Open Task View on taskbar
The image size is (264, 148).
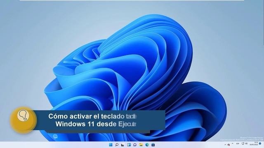(x=123, y=145)
